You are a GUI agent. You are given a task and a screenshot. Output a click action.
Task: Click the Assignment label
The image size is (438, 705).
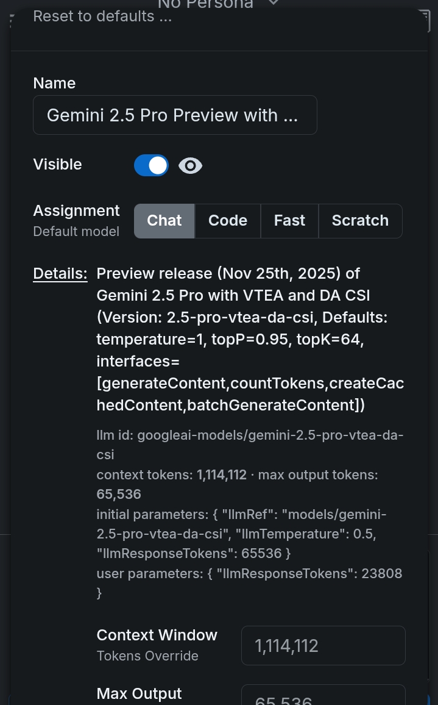(x=76, y=211)
